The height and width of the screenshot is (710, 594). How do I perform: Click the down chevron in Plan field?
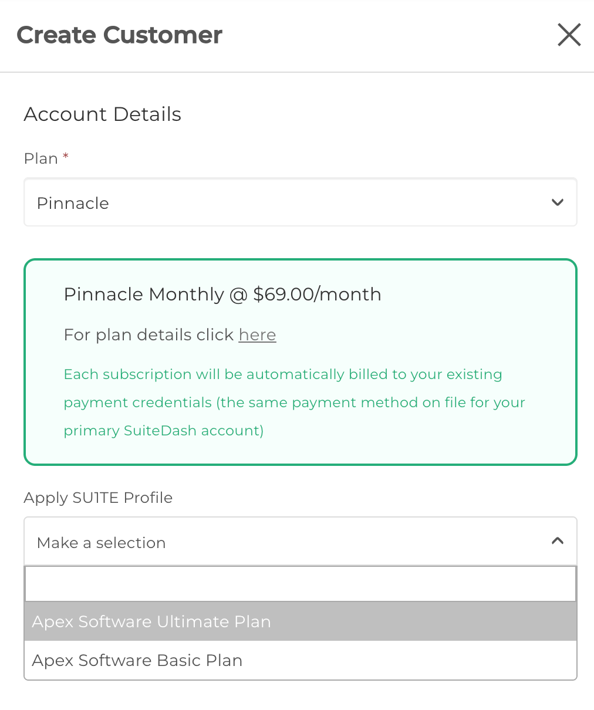point(557,202)
